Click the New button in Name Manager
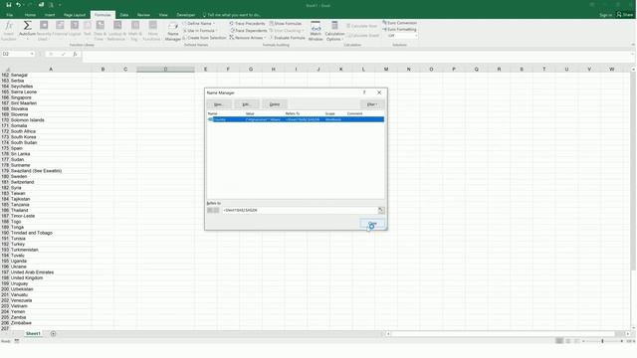Screen dimensions: 637x358 (219, 104)
